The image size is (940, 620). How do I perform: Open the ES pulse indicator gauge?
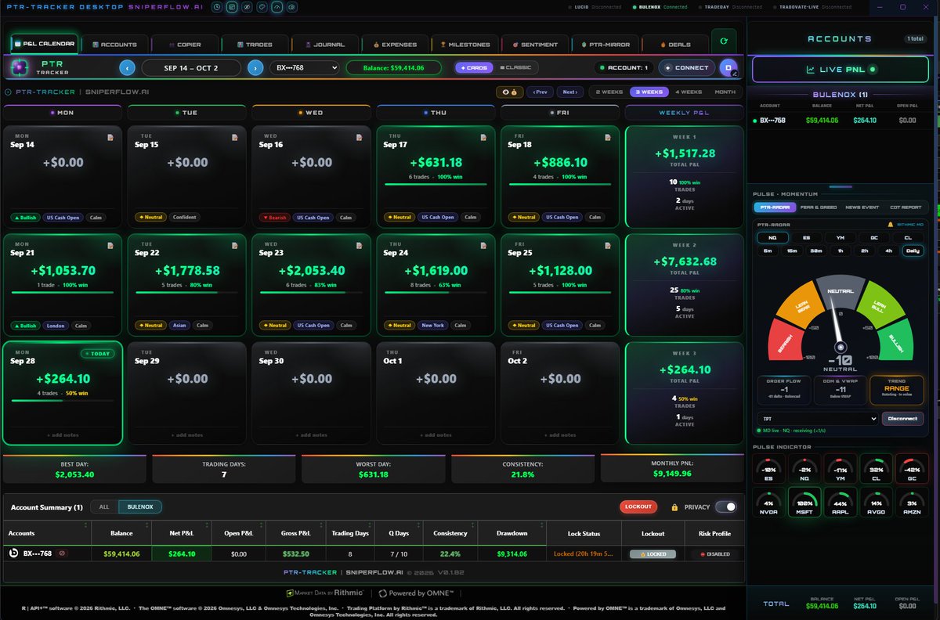(x=769, y=468)
